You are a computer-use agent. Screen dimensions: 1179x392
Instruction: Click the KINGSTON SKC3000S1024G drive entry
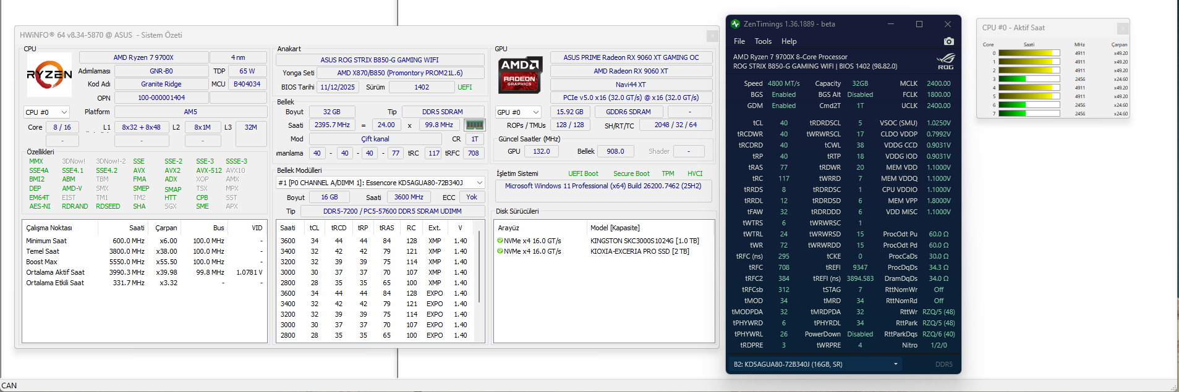click(x=645, y=241)
